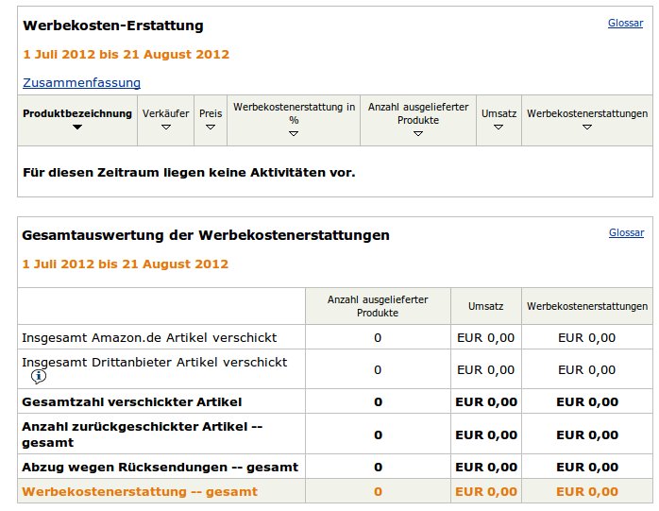Open Glossar link in Werbekosten-Erstattung section
Viewport: 659px width, 511px height.
[x=625, y=23]
